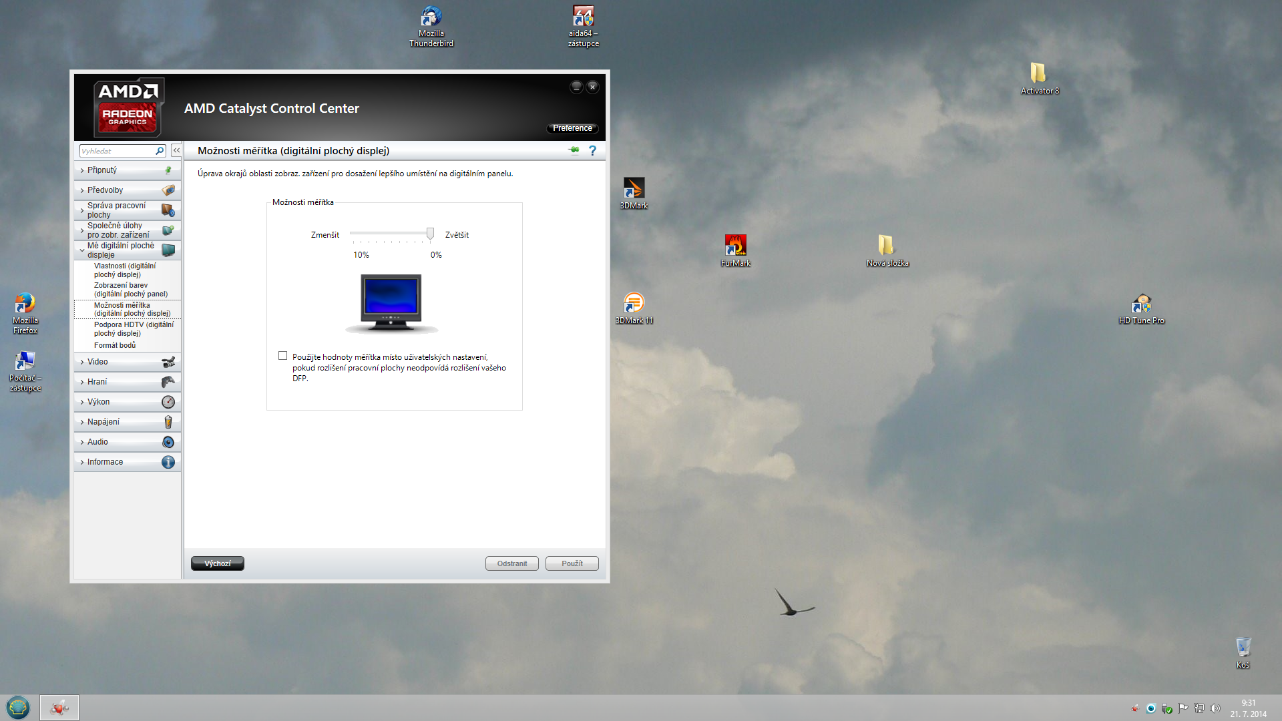Expand the Napájení category
The image size is (1282, 721).
(x=103, y=422)
